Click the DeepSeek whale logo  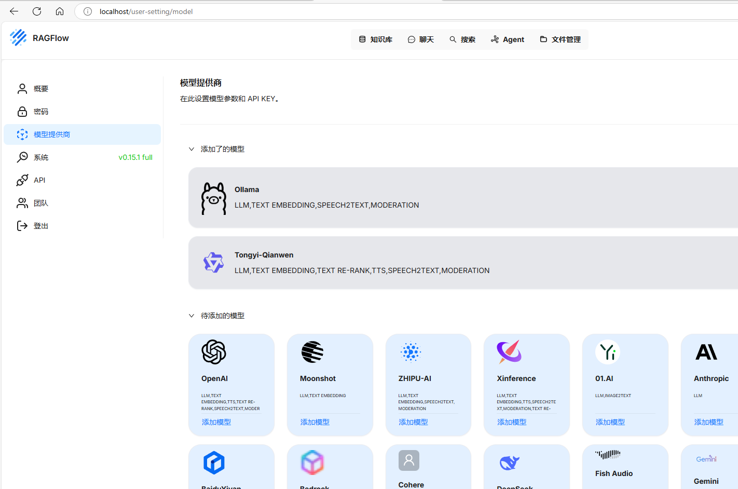point(509,463)
